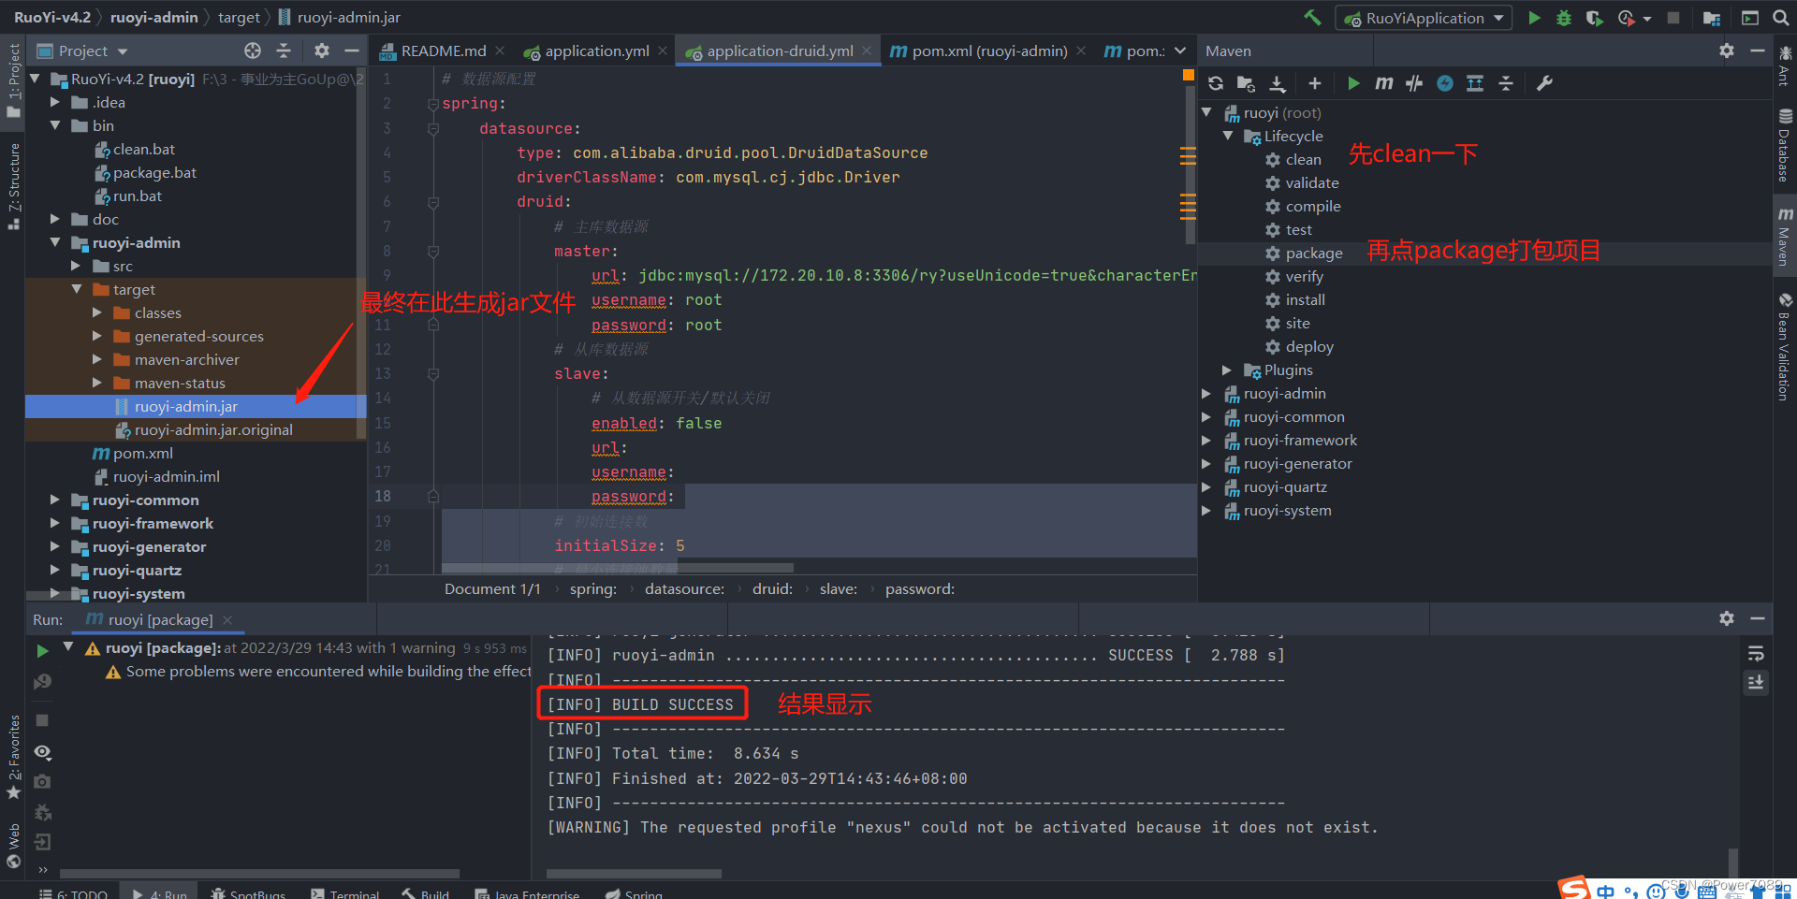Click the greyed-out Stop icon in the top toolbar
Image resolution: width=1797 pixels, height=899 pixels.
point(1673,18)
